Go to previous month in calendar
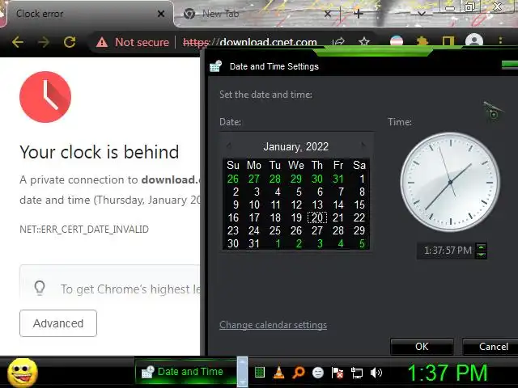The width and height of the screenshot is (518, 388). [x=228, y=145]
